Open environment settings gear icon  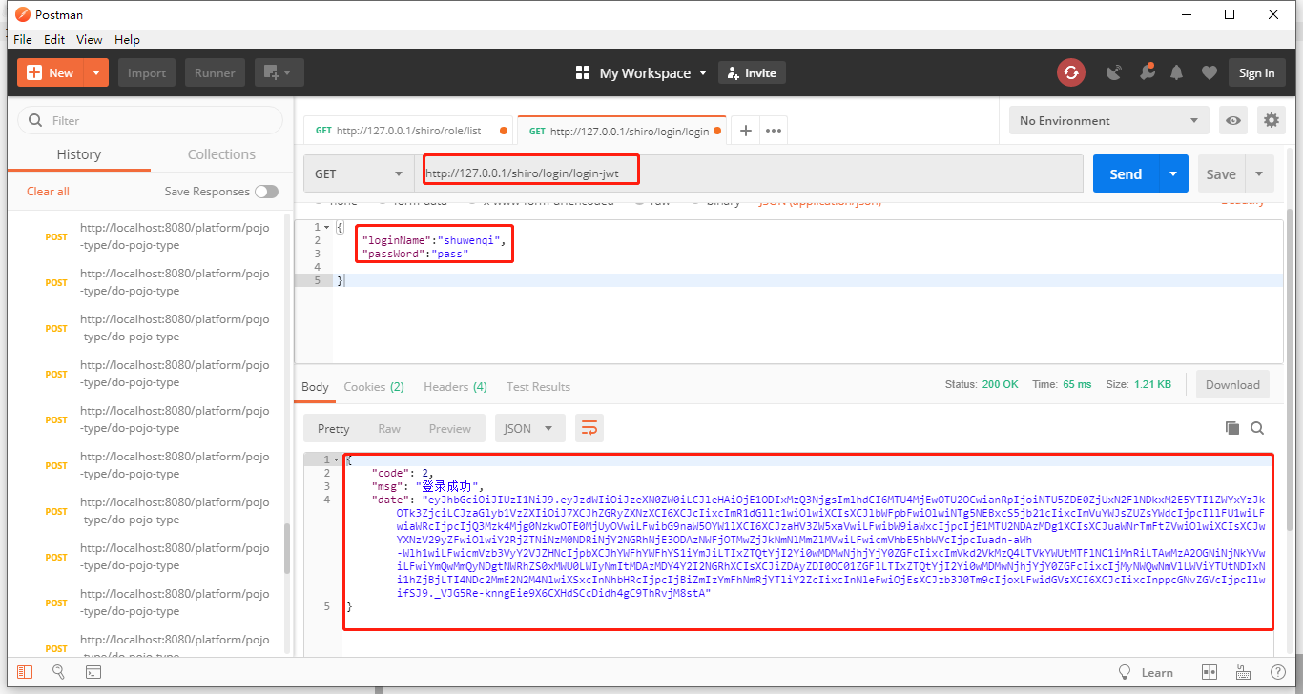[1271, 120]
